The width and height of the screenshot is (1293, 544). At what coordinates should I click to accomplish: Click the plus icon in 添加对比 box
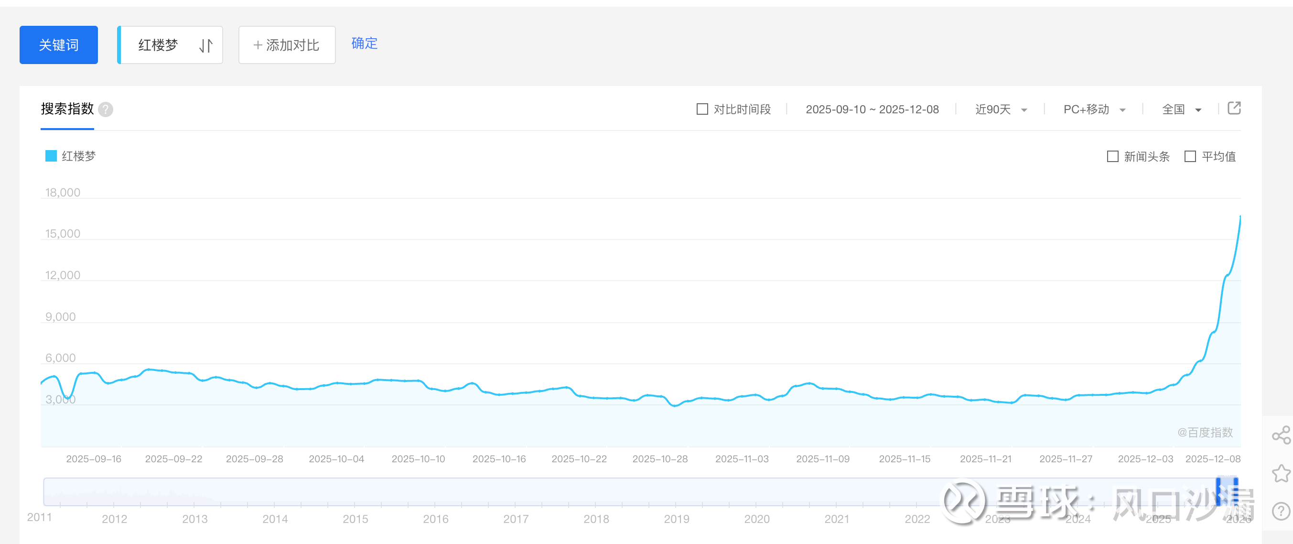[258, 45]
